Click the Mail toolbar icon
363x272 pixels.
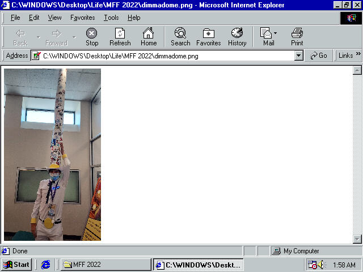tap(267, 37)
